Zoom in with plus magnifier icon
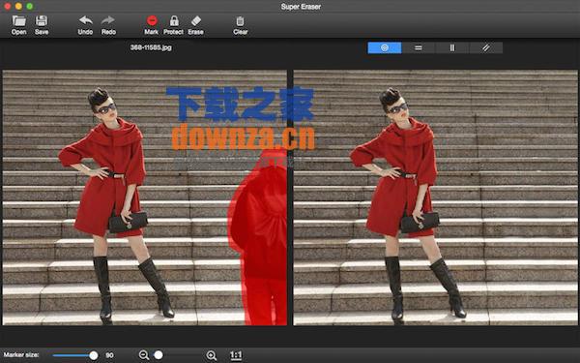 pos(211,355)
